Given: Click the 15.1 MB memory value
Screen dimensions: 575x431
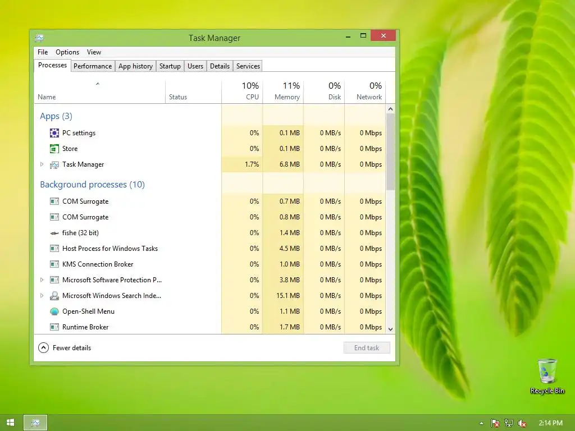Looking at the screenshot, I should 288,296.
